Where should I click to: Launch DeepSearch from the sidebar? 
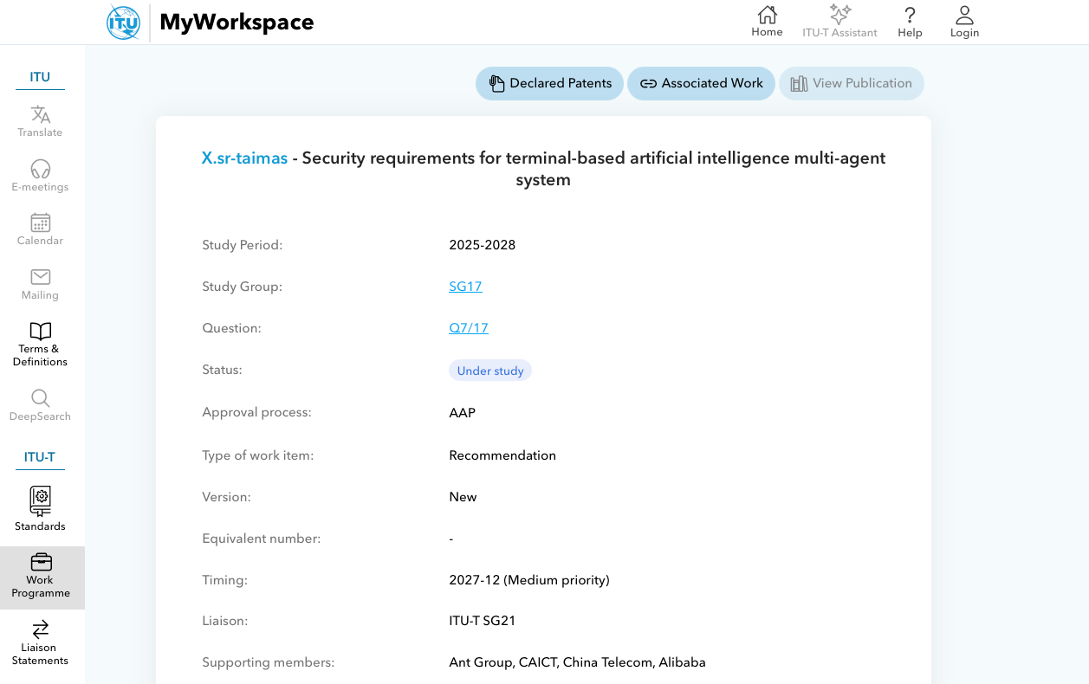coord(40,398)
